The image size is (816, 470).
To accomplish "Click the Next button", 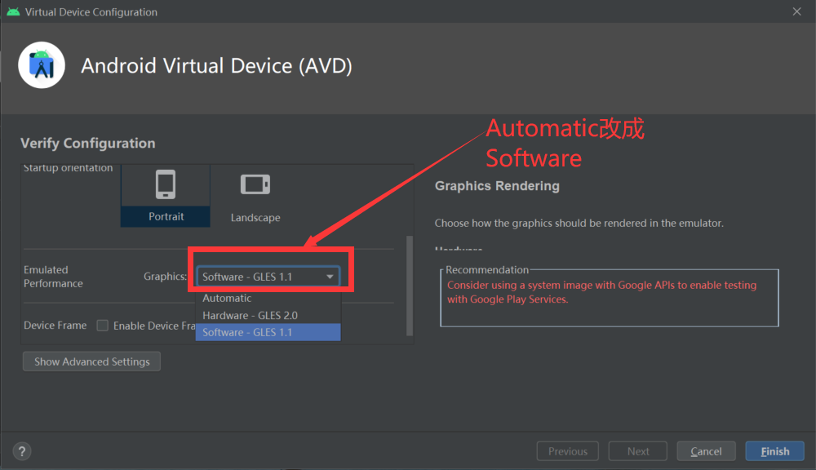I will (x=638, y=451).
